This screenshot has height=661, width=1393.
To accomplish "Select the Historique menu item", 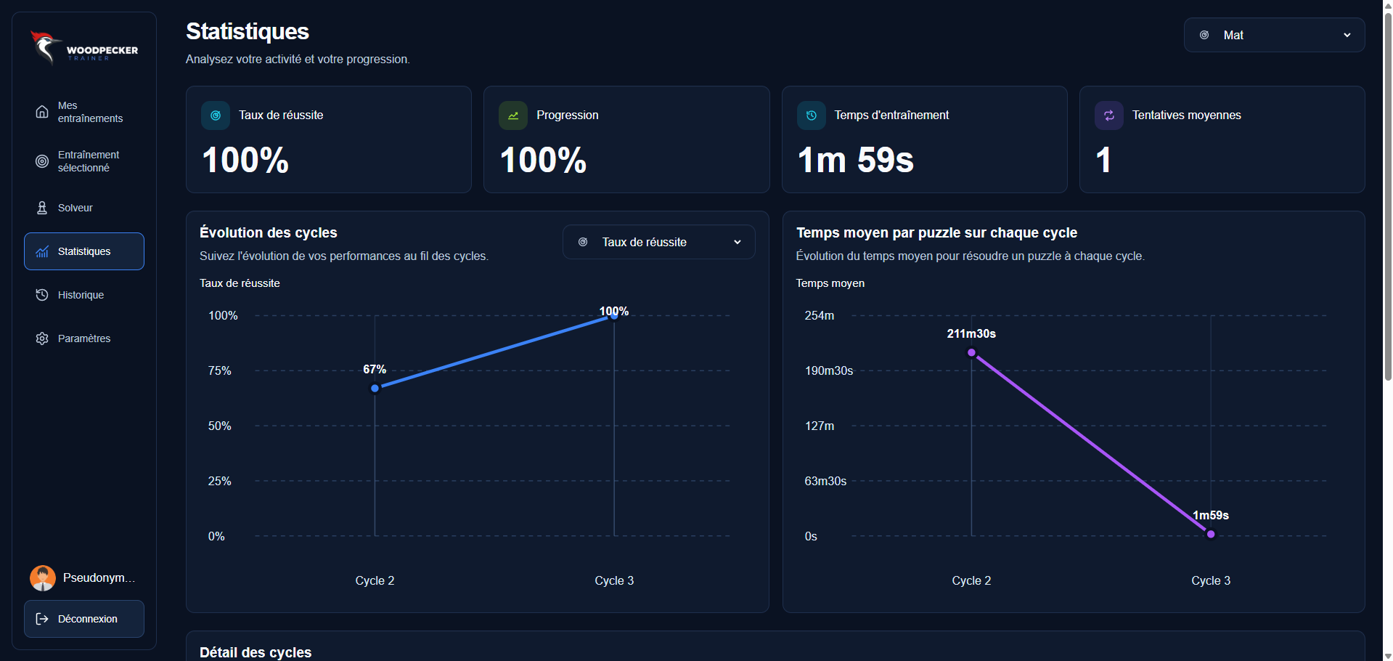I will click(84, 295).
